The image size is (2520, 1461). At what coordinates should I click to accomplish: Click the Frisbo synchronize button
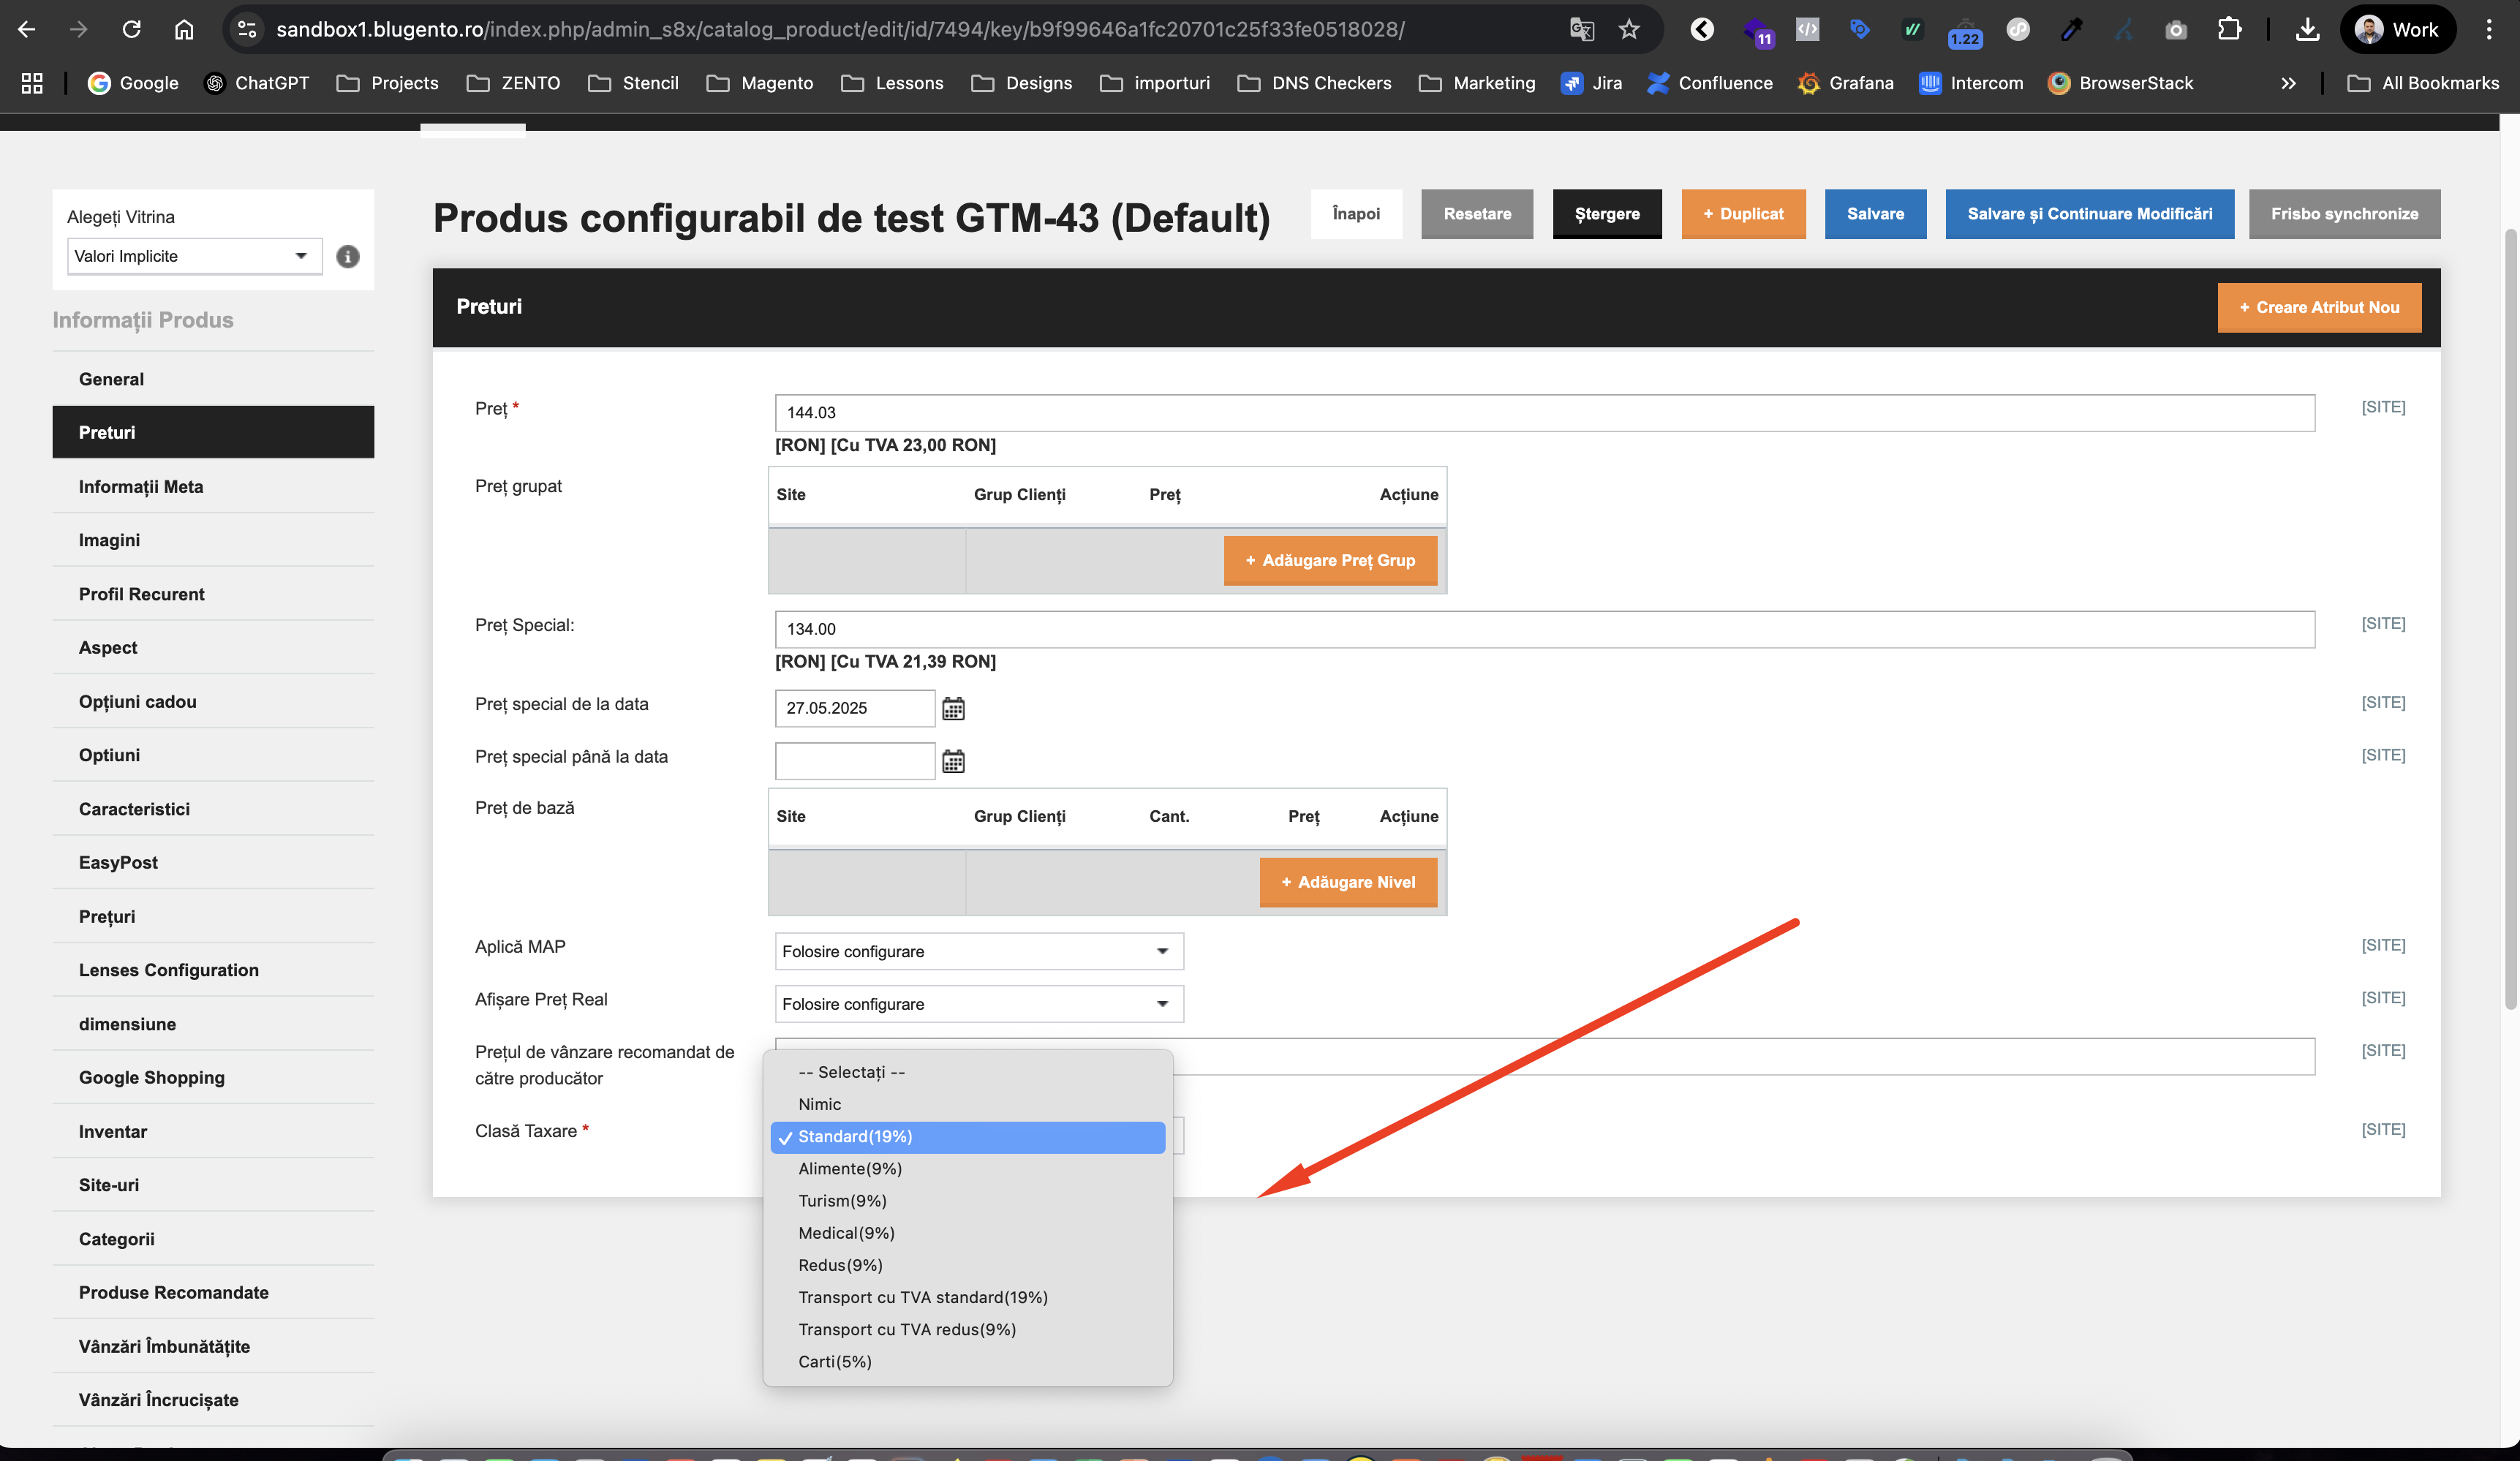tap(2344, 214)
